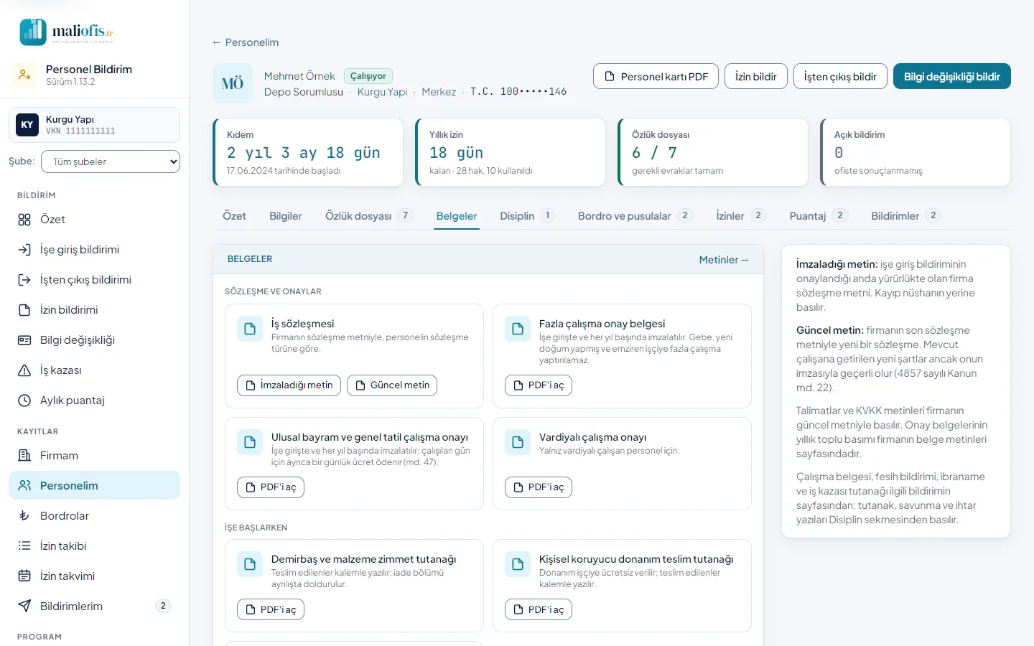This screenshot has width=1034, height=646.
Task: Open İşe giriş bildirimi page
Action: click(94, 250)
